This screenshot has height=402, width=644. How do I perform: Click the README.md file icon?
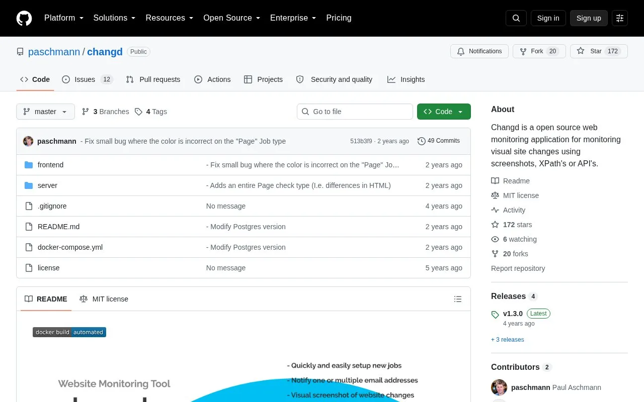click(x=29, y=227)
